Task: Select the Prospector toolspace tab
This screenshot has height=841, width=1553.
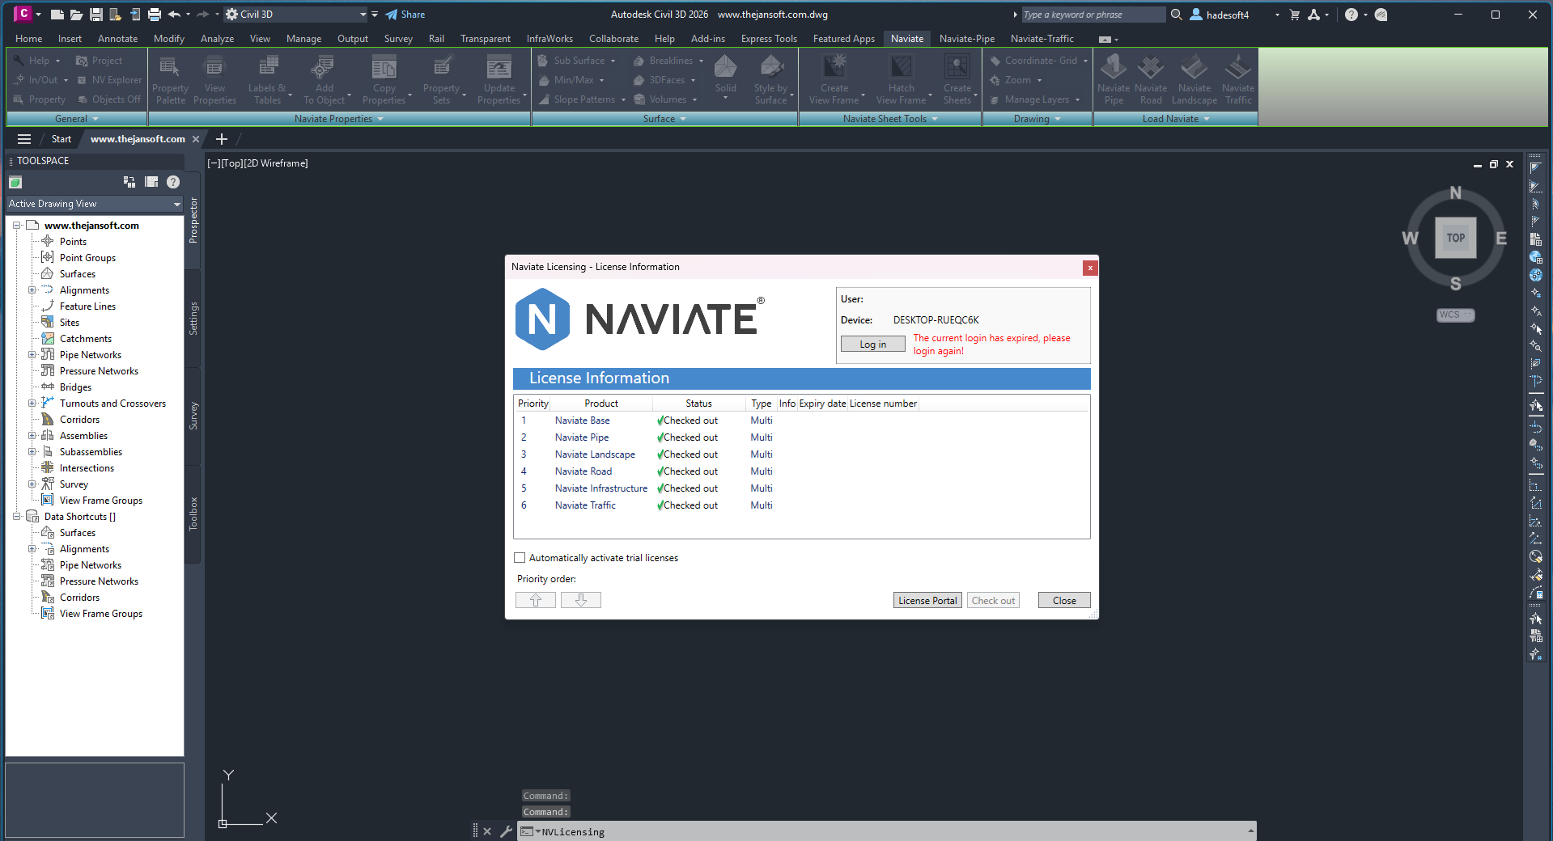Action: [x=193, y=220]
